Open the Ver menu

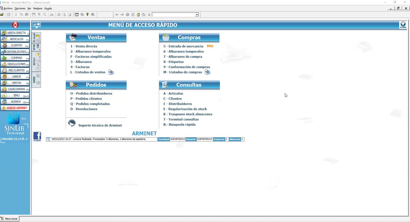29,8
